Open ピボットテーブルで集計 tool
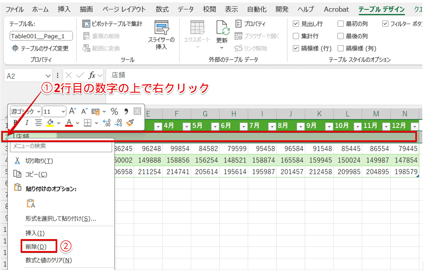This screenshot has width=440, height=272. coord(110,24)
